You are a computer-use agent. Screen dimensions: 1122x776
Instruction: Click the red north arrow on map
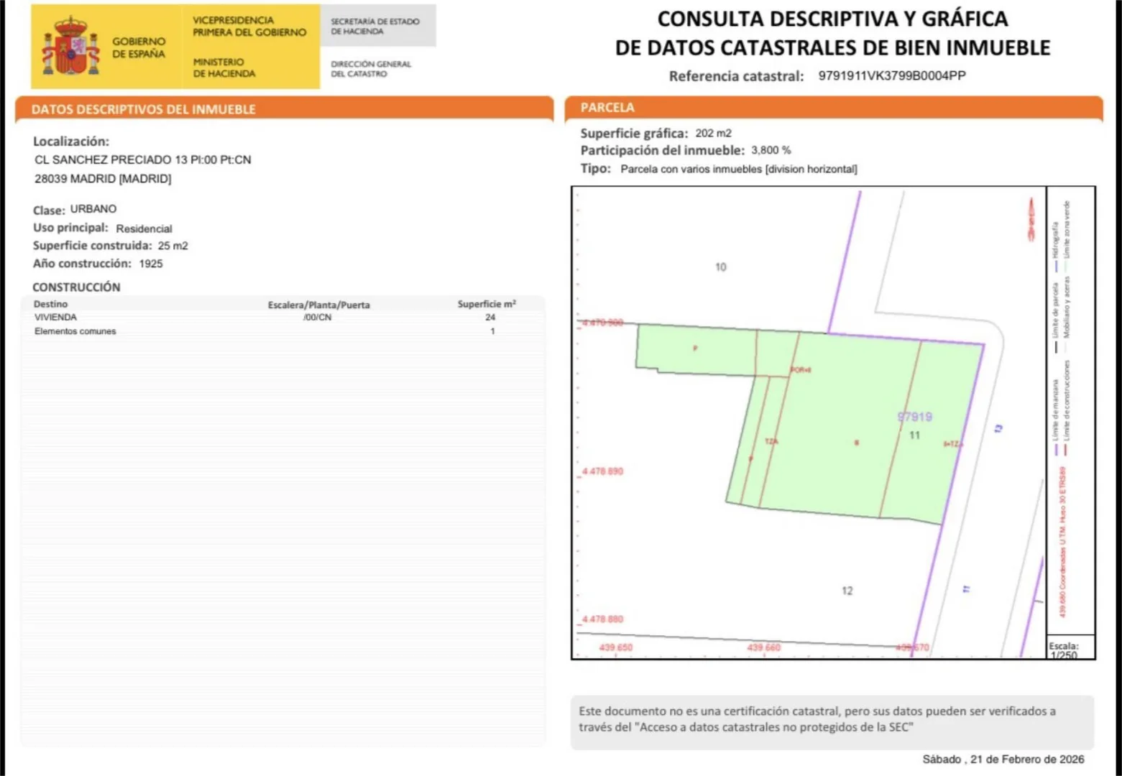point(1031,218)
